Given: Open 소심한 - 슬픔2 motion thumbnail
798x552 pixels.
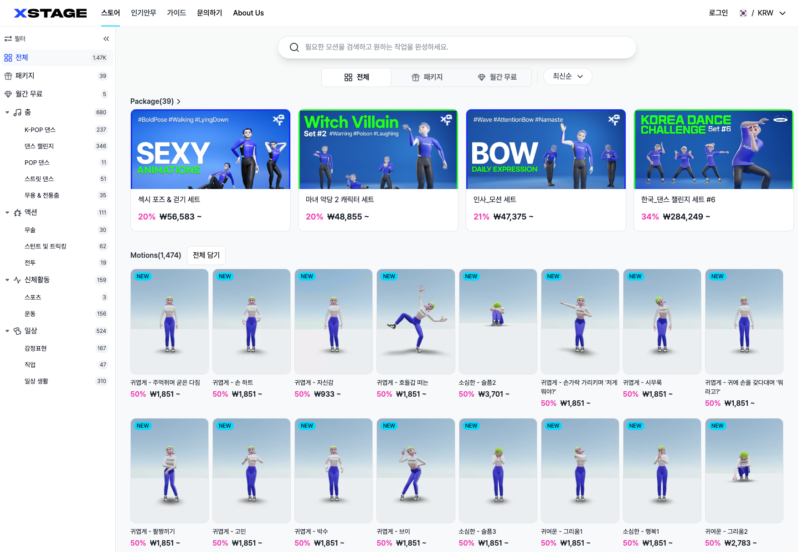Looking at the screenshot, I should tap(498, 322).
